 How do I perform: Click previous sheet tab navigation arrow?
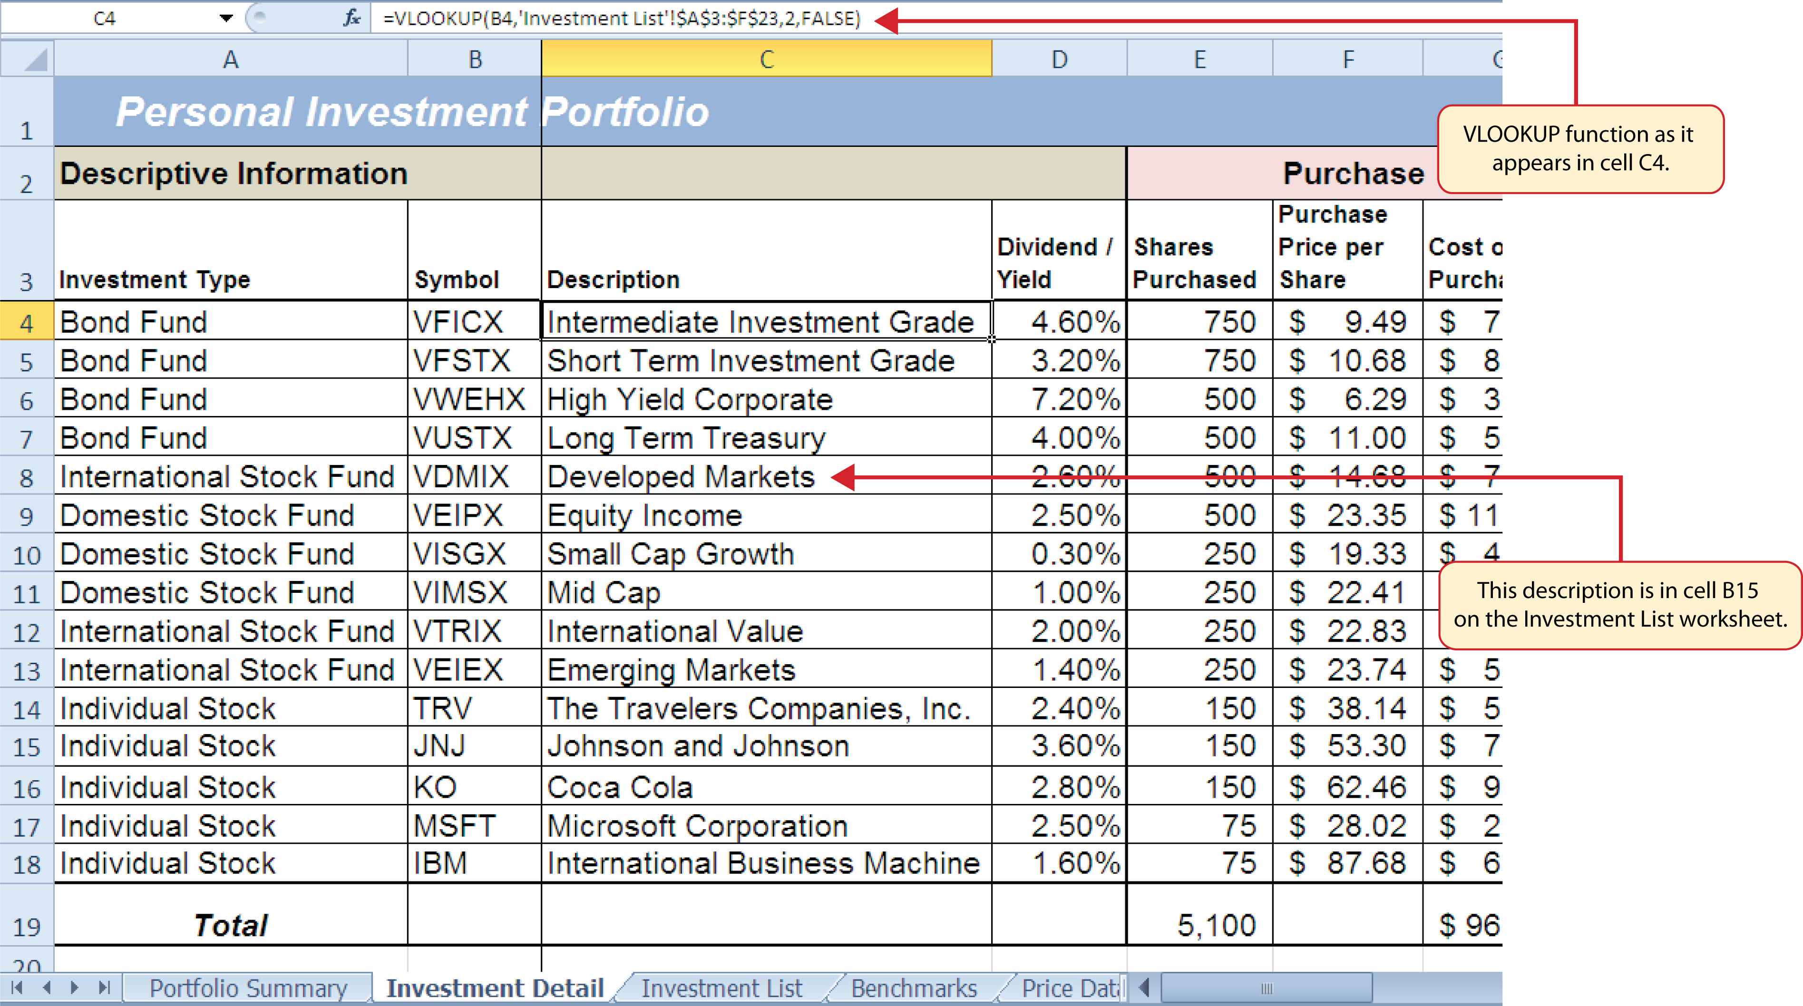47,988
